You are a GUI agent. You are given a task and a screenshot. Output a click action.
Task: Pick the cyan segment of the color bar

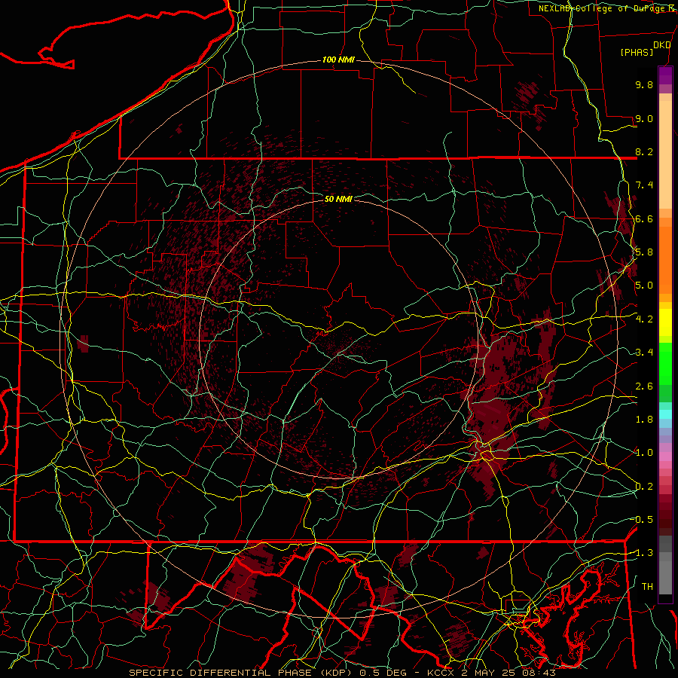click(665, 414)
